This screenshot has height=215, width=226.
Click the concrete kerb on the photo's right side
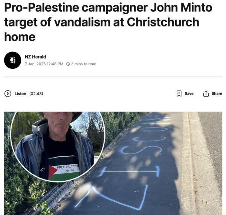187,163
